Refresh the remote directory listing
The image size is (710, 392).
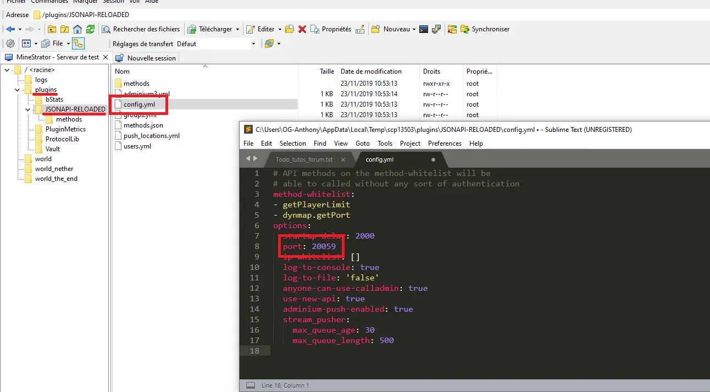90,29
